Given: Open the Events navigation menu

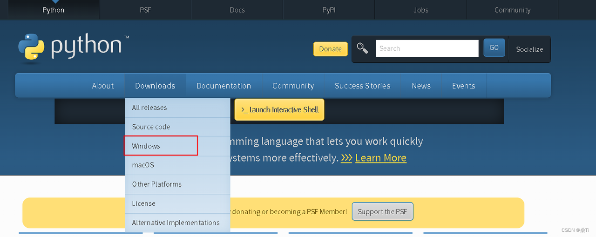Looking at the screenshot, I should [464, 86].
